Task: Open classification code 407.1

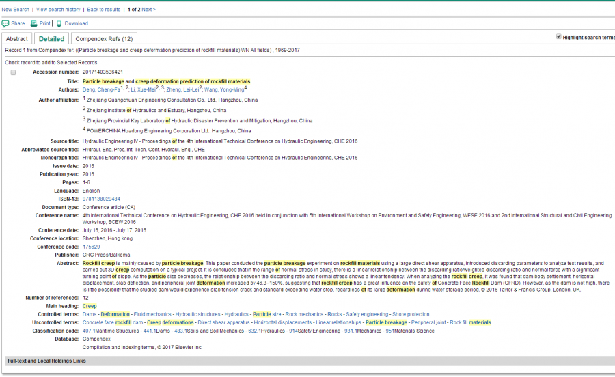Action: point(89,331)
